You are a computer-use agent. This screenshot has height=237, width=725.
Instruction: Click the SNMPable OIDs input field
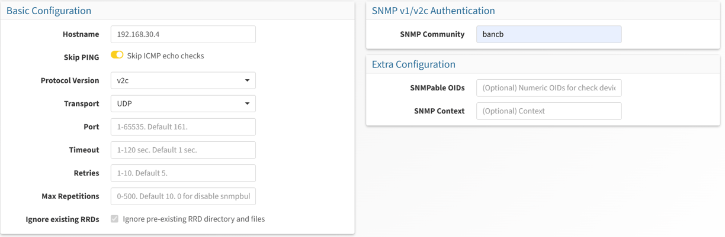(x=548, y=87)
